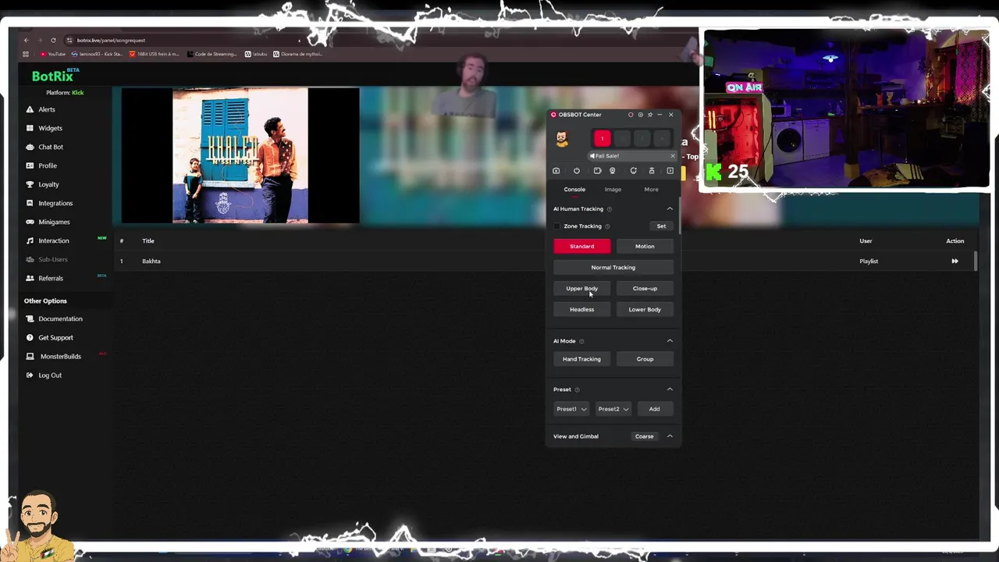
Task: Open Referrals icon in sidebar
Action: tap(30, 278)
